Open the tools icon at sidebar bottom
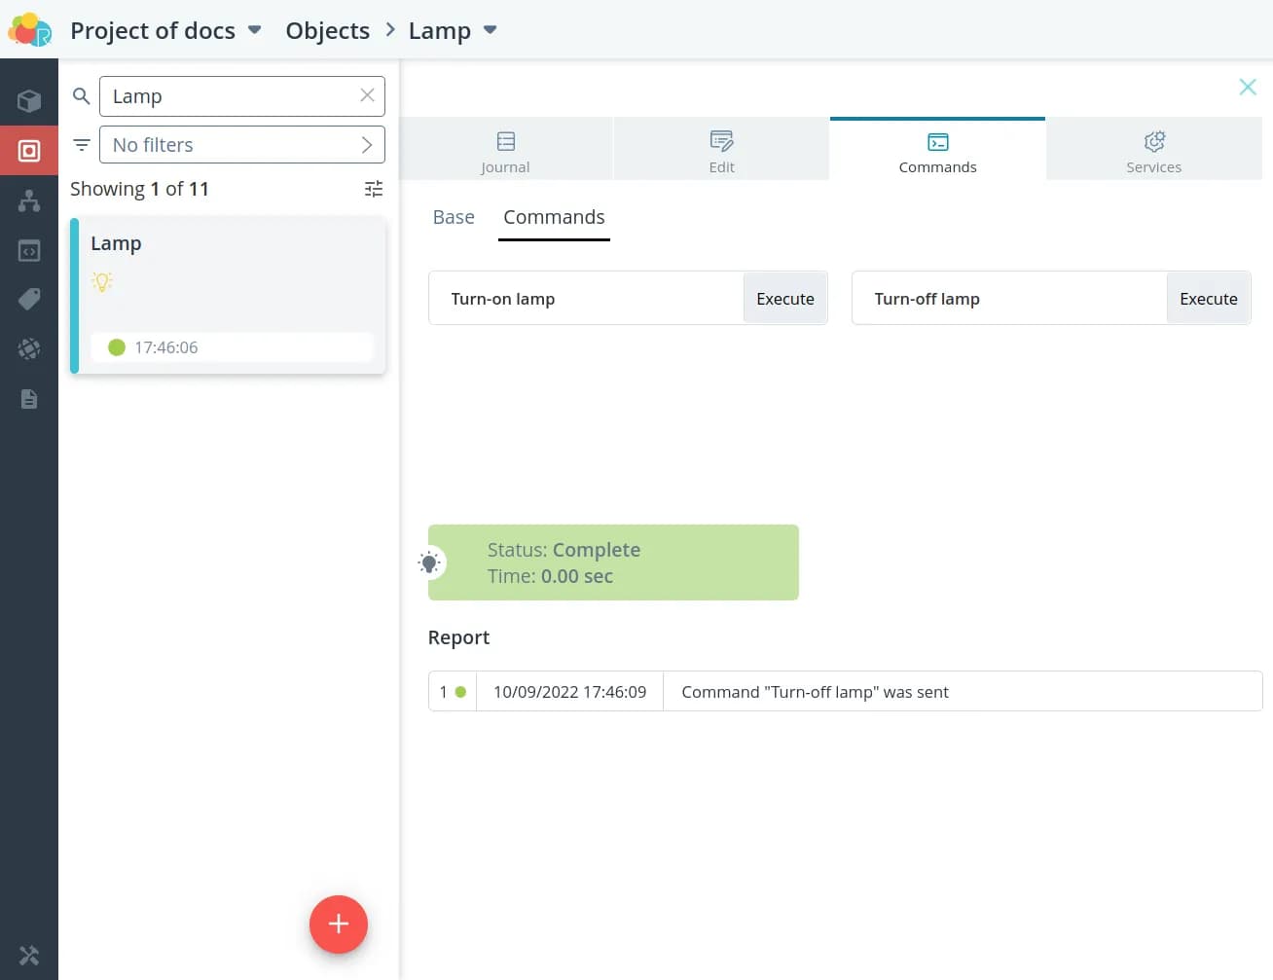 (x=29, y=956)
